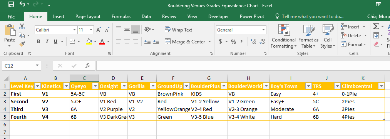Center text horizontally
The image size is (390, 139).
(127, 41)
